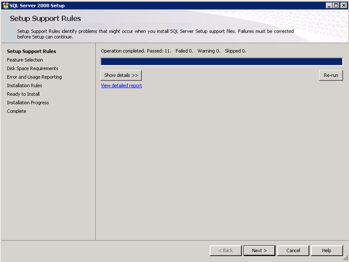Click the 'Skipped 0.' status text
Viewport: 349px width, 262px height.
(235, 51)
